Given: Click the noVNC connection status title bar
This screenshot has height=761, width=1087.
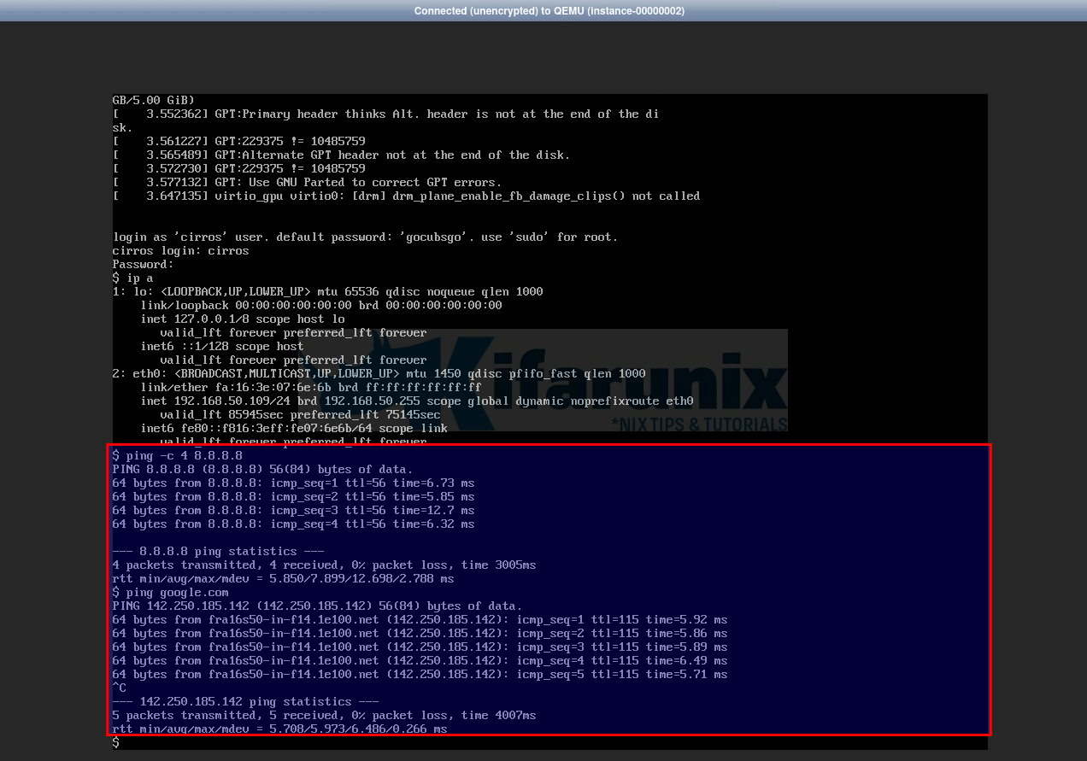Looking at the screenshot, I should coord(549,11).
